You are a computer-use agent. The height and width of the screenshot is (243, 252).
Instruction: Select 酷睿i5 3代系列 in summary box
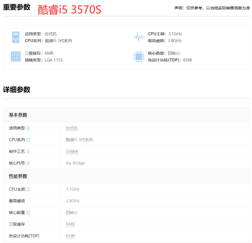[x=58, y=41]
